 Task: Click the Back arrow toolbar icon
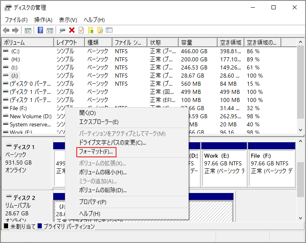[x=6, y=30]
